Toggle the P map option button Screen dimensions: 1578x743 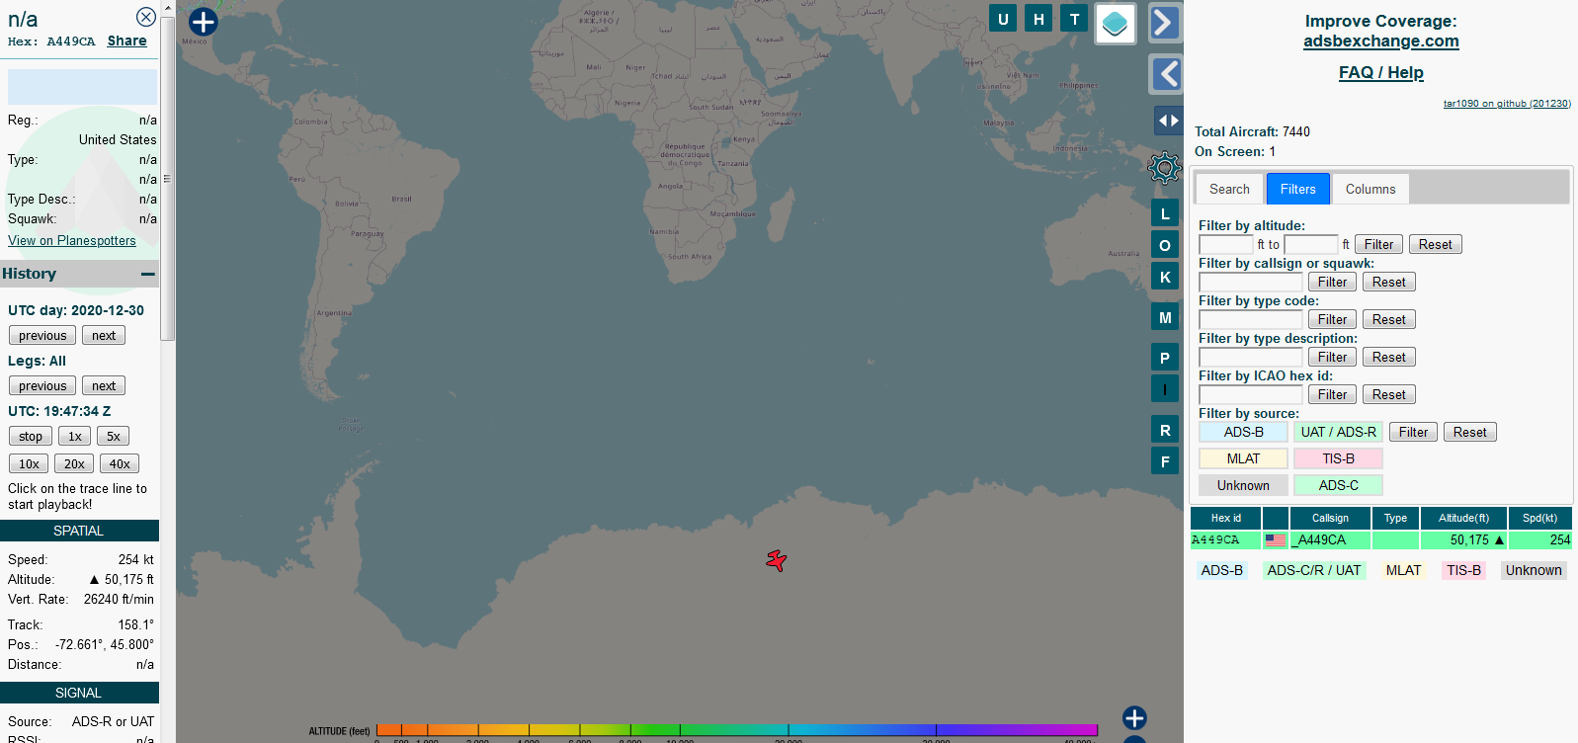(x=1165, y=358)
